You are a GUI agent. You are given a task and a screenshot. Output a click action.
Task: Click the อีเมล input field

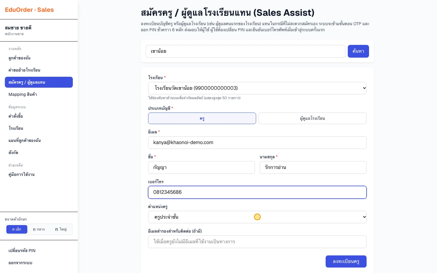click(x=257, y=143)
